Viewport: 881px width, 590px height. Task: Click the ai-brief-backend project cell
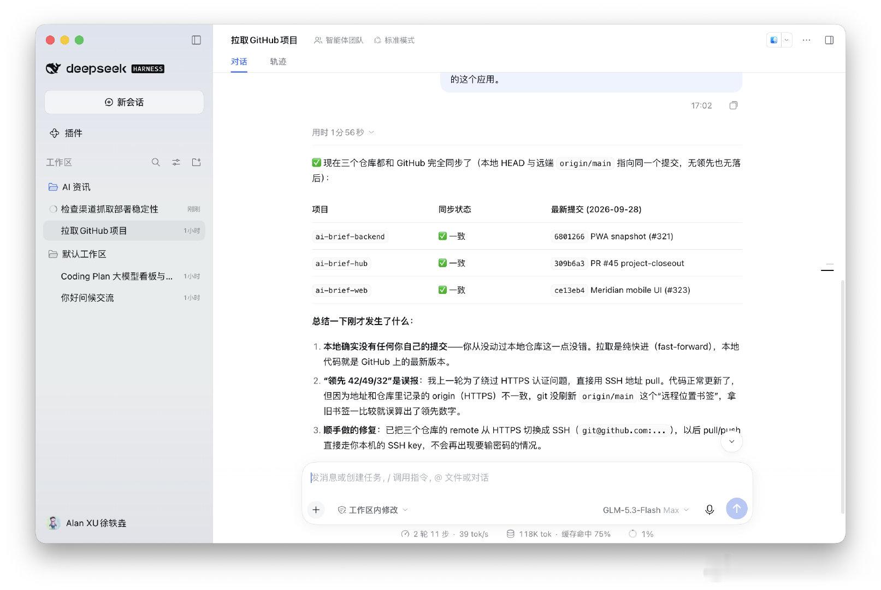pos(350,237)
